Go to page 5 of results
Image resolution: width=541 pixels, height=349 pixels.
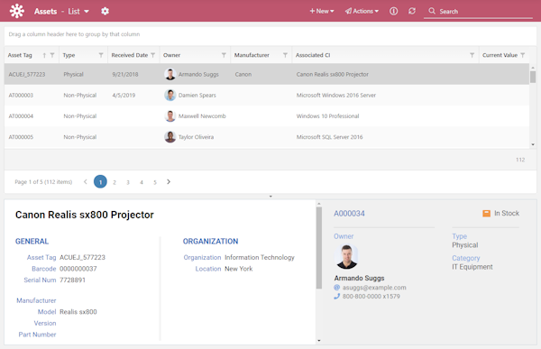(155, 182)
